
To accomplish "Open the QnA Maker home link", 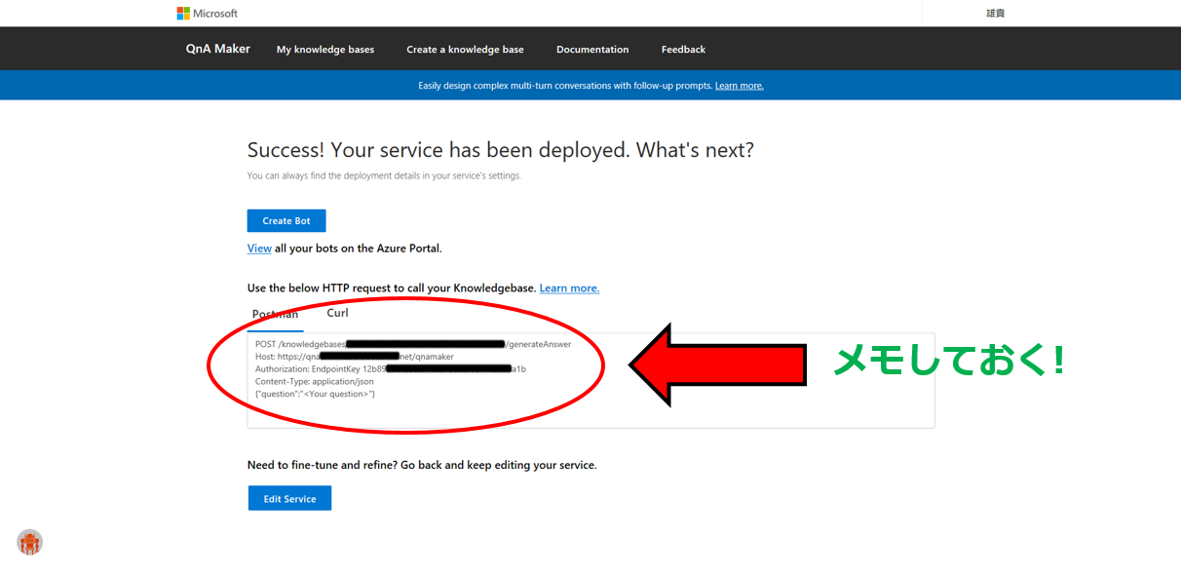I will click(x=218, y=49).
